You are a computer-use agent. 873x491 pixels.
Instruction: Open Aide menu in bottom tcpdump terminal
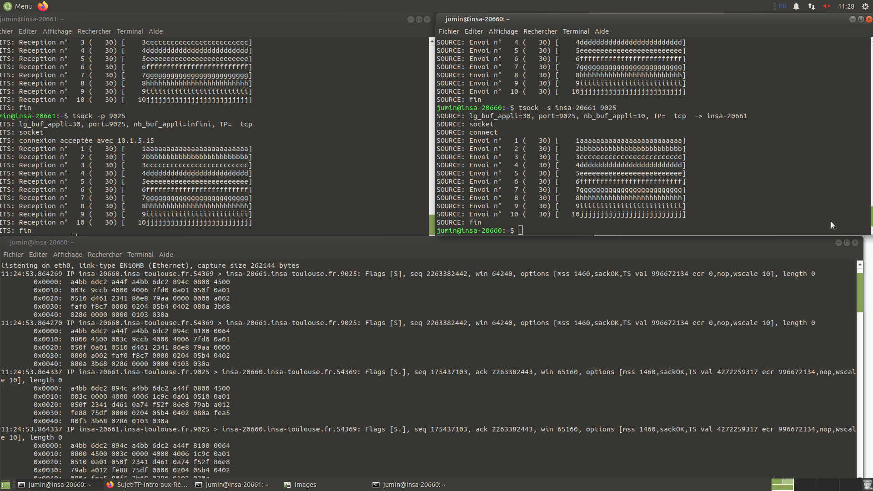pos(166,255)
